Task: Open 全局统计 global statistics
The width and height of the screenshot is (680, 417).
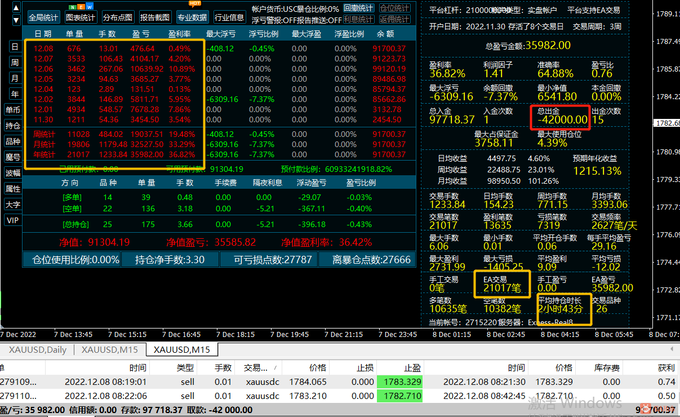Action: pyautogui.click(x=43, y=17)
